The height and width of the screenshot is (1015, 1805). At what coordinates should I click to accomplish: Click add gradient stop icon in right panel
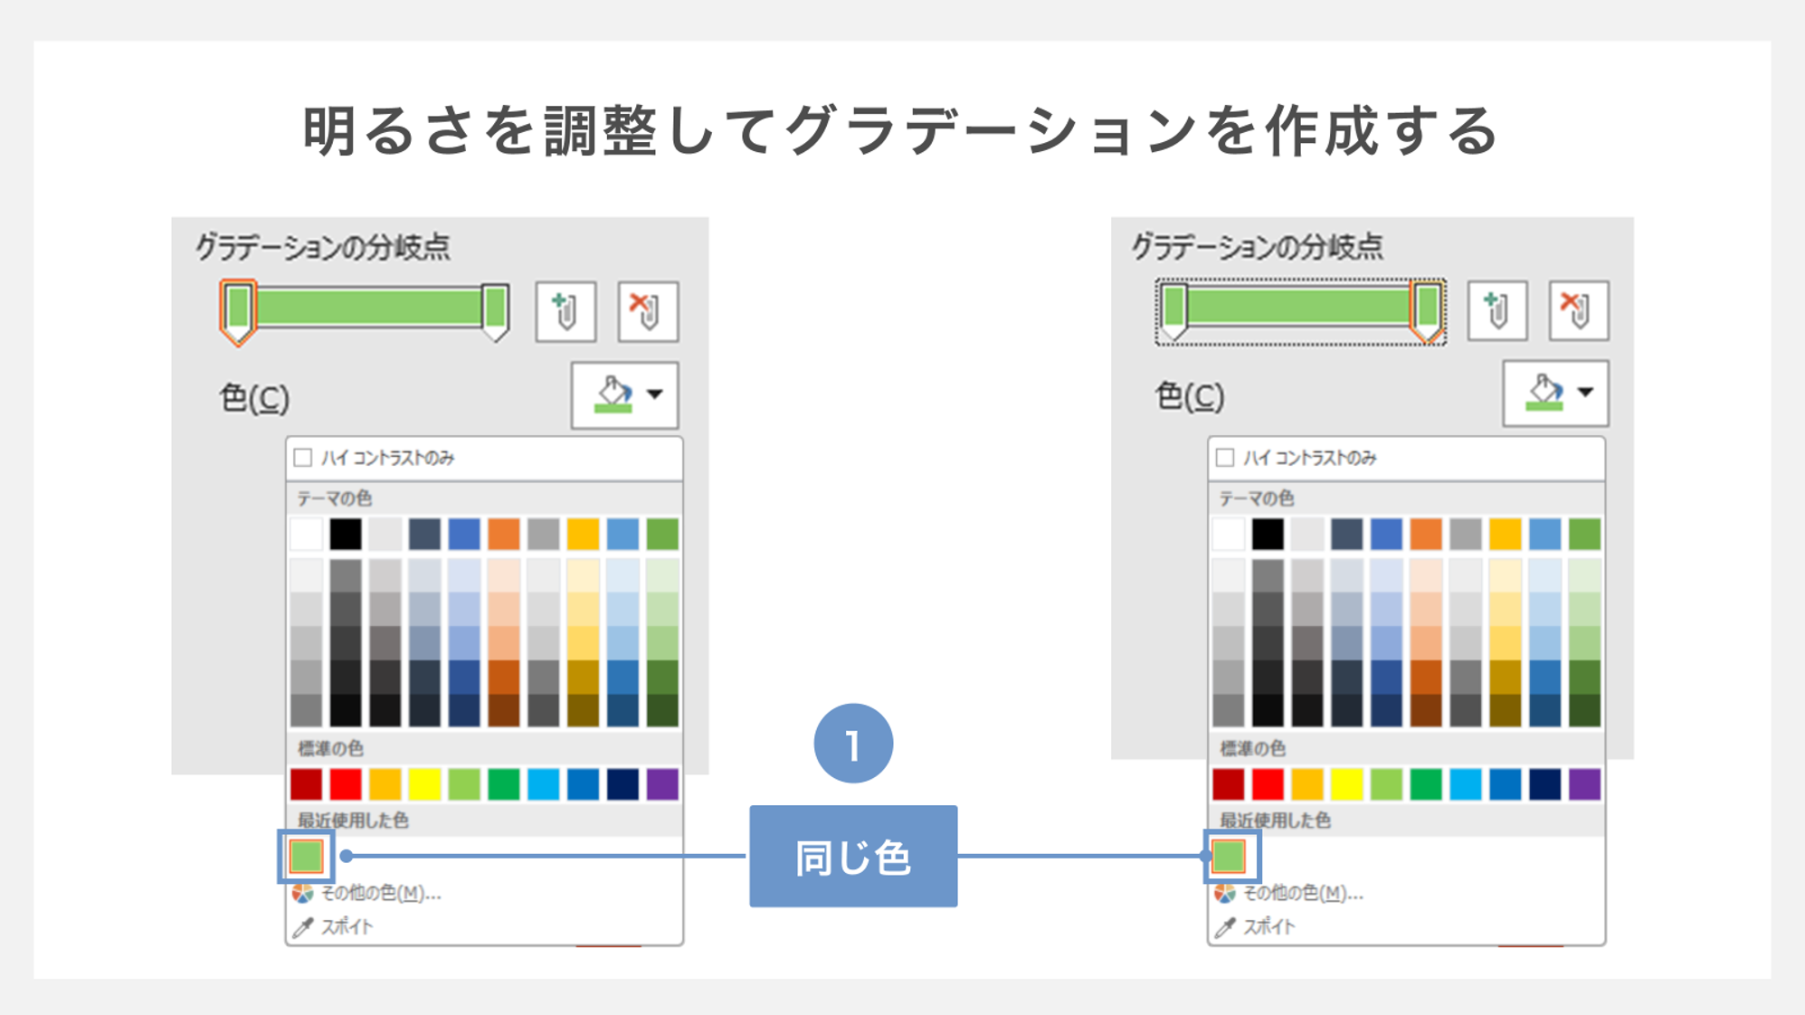(x=1496, y=311)
